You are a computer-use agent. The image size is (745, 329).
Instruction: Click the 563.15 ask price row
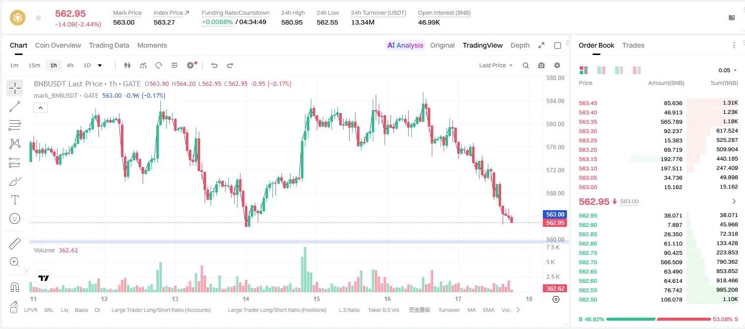[x=658, y=159]
